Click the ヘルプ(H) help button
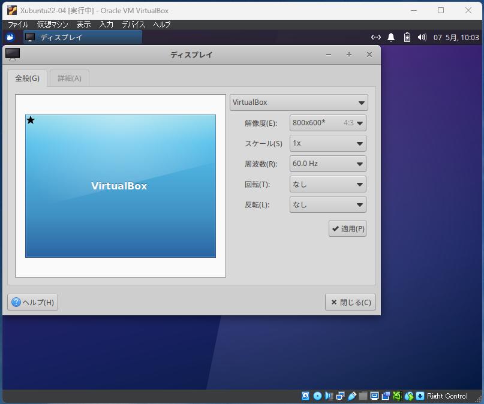The height and width of the screenshot is (404, 484). point(33,302)
